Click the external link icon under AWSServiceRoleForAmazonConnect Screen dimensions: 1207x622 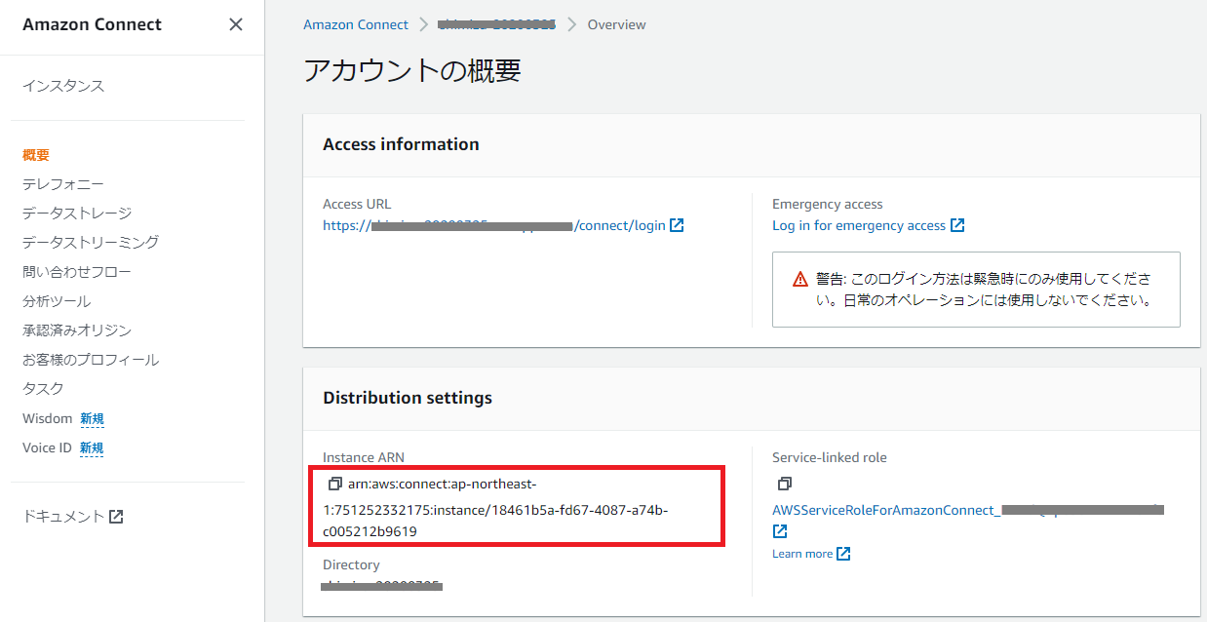[x=780, y=531]
